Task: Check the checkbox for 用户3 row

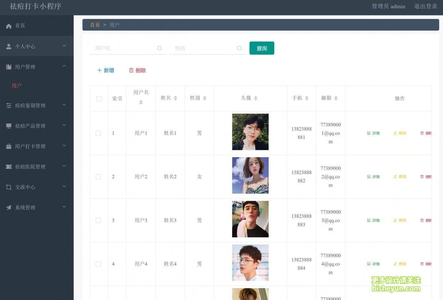Action: click(98, 220)
